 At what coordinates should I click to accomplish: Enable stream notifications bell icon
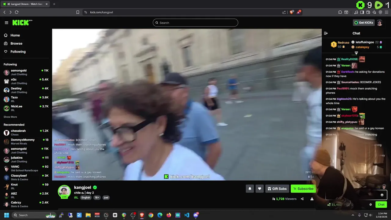click(250, 189)
